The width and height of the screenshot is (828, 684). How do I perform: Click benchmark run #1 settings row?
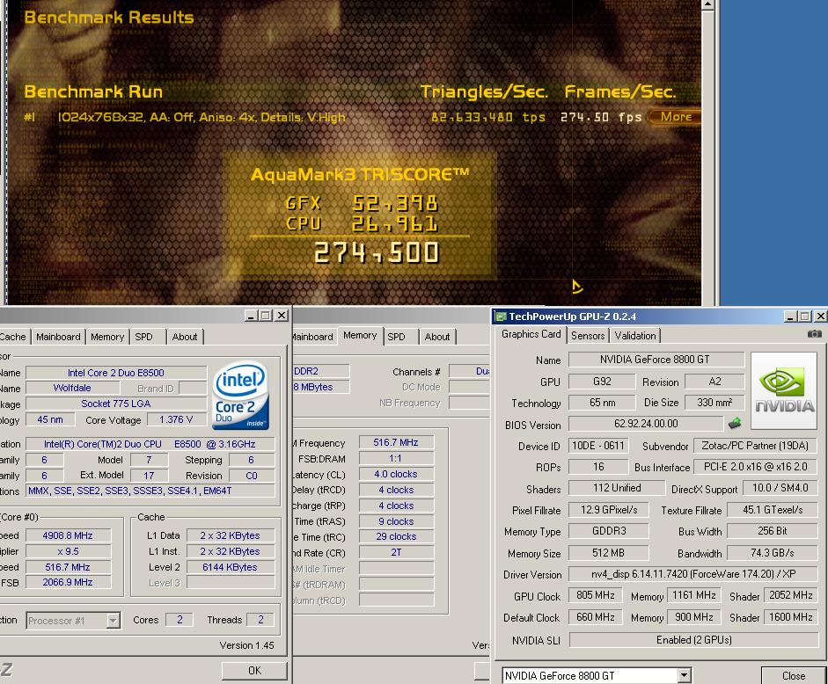click(x=202, y=117)
